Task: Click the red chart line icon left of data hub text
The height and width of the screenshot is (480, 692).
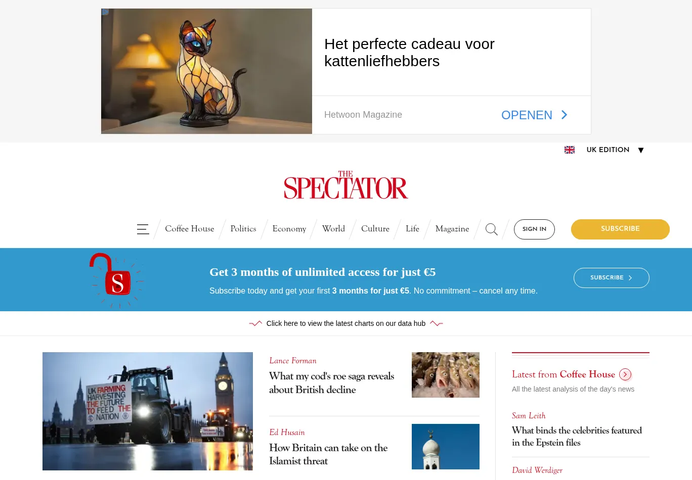Action: (x=255, y=323)
